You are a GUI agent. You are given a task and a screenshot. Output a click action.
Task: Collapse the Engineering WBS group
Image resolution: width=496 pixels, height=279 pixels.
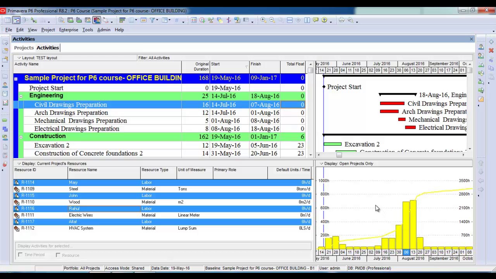pyautogui.click(x=21, y=96)
